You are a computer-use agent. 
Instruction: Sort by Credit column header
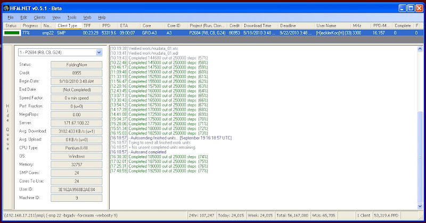tap(234, 25)
